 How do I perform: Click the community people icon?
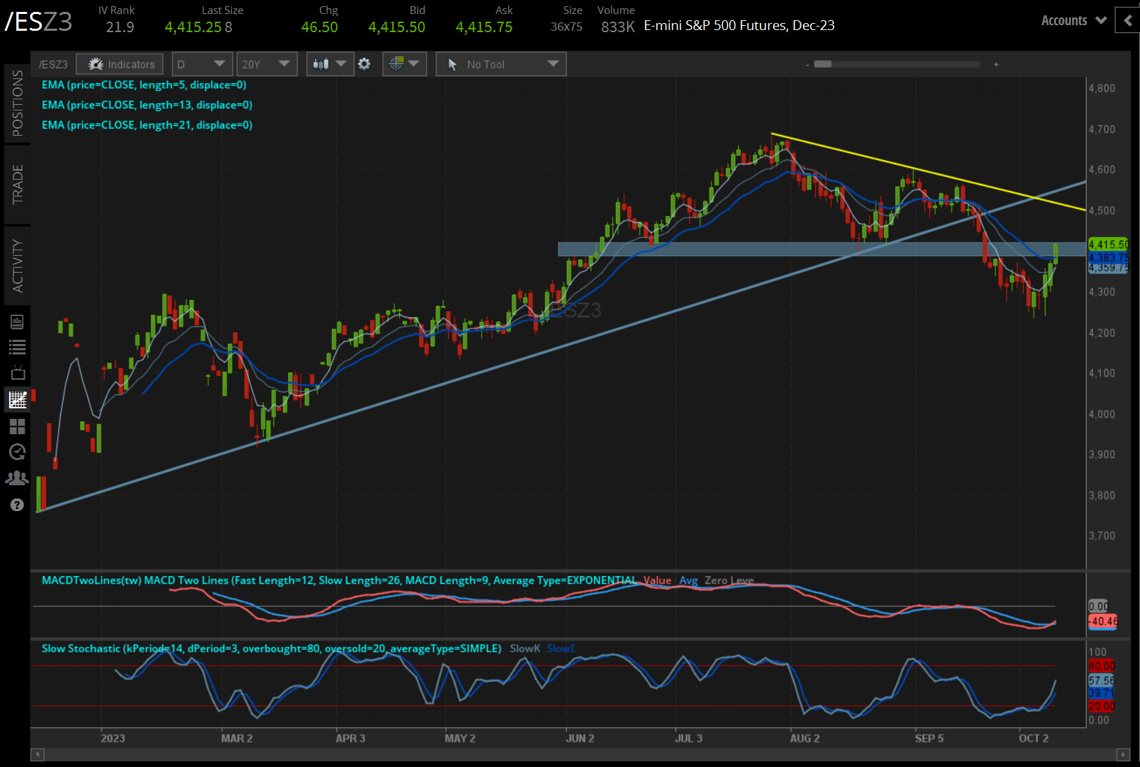17,478
